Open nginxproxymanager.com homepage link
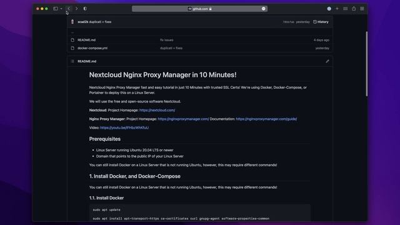Screen dimensions: 400x225 pyautogui.click(x=183, y=119)
